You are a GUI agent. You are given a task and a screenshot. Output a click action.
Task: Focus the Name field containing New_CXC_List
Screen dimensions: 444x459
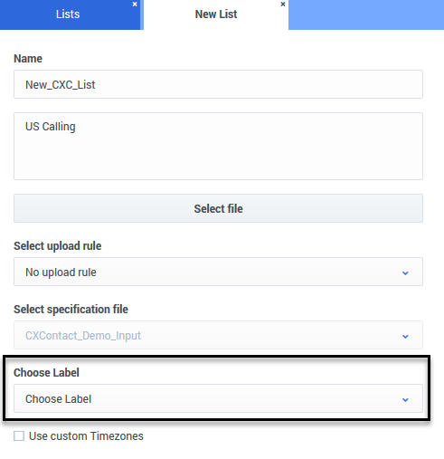pyautogui.click(x=218, y=84)
